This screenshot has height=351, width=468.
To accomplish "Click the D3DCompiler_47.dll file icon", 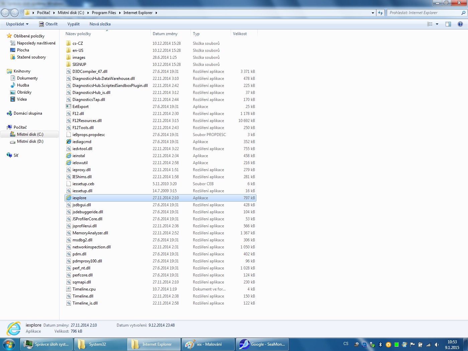I will pos(69,72).
